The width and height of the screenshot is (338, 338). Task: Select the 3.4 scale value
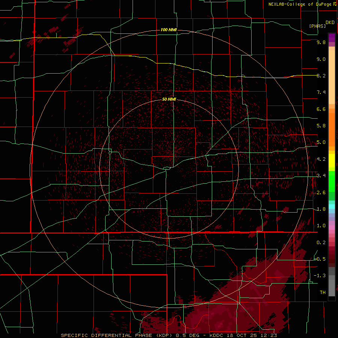[321, 176]
